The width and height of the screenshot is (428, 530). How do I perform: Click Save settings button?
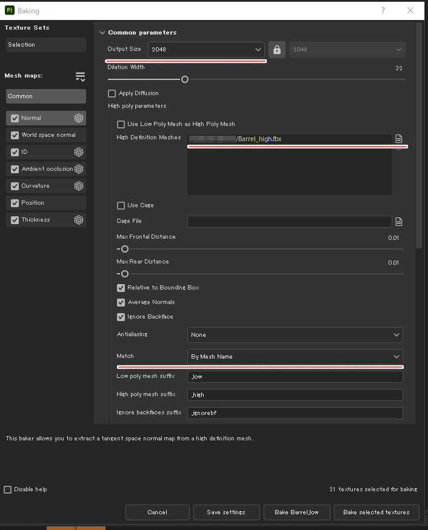click(x=226, y=512)
